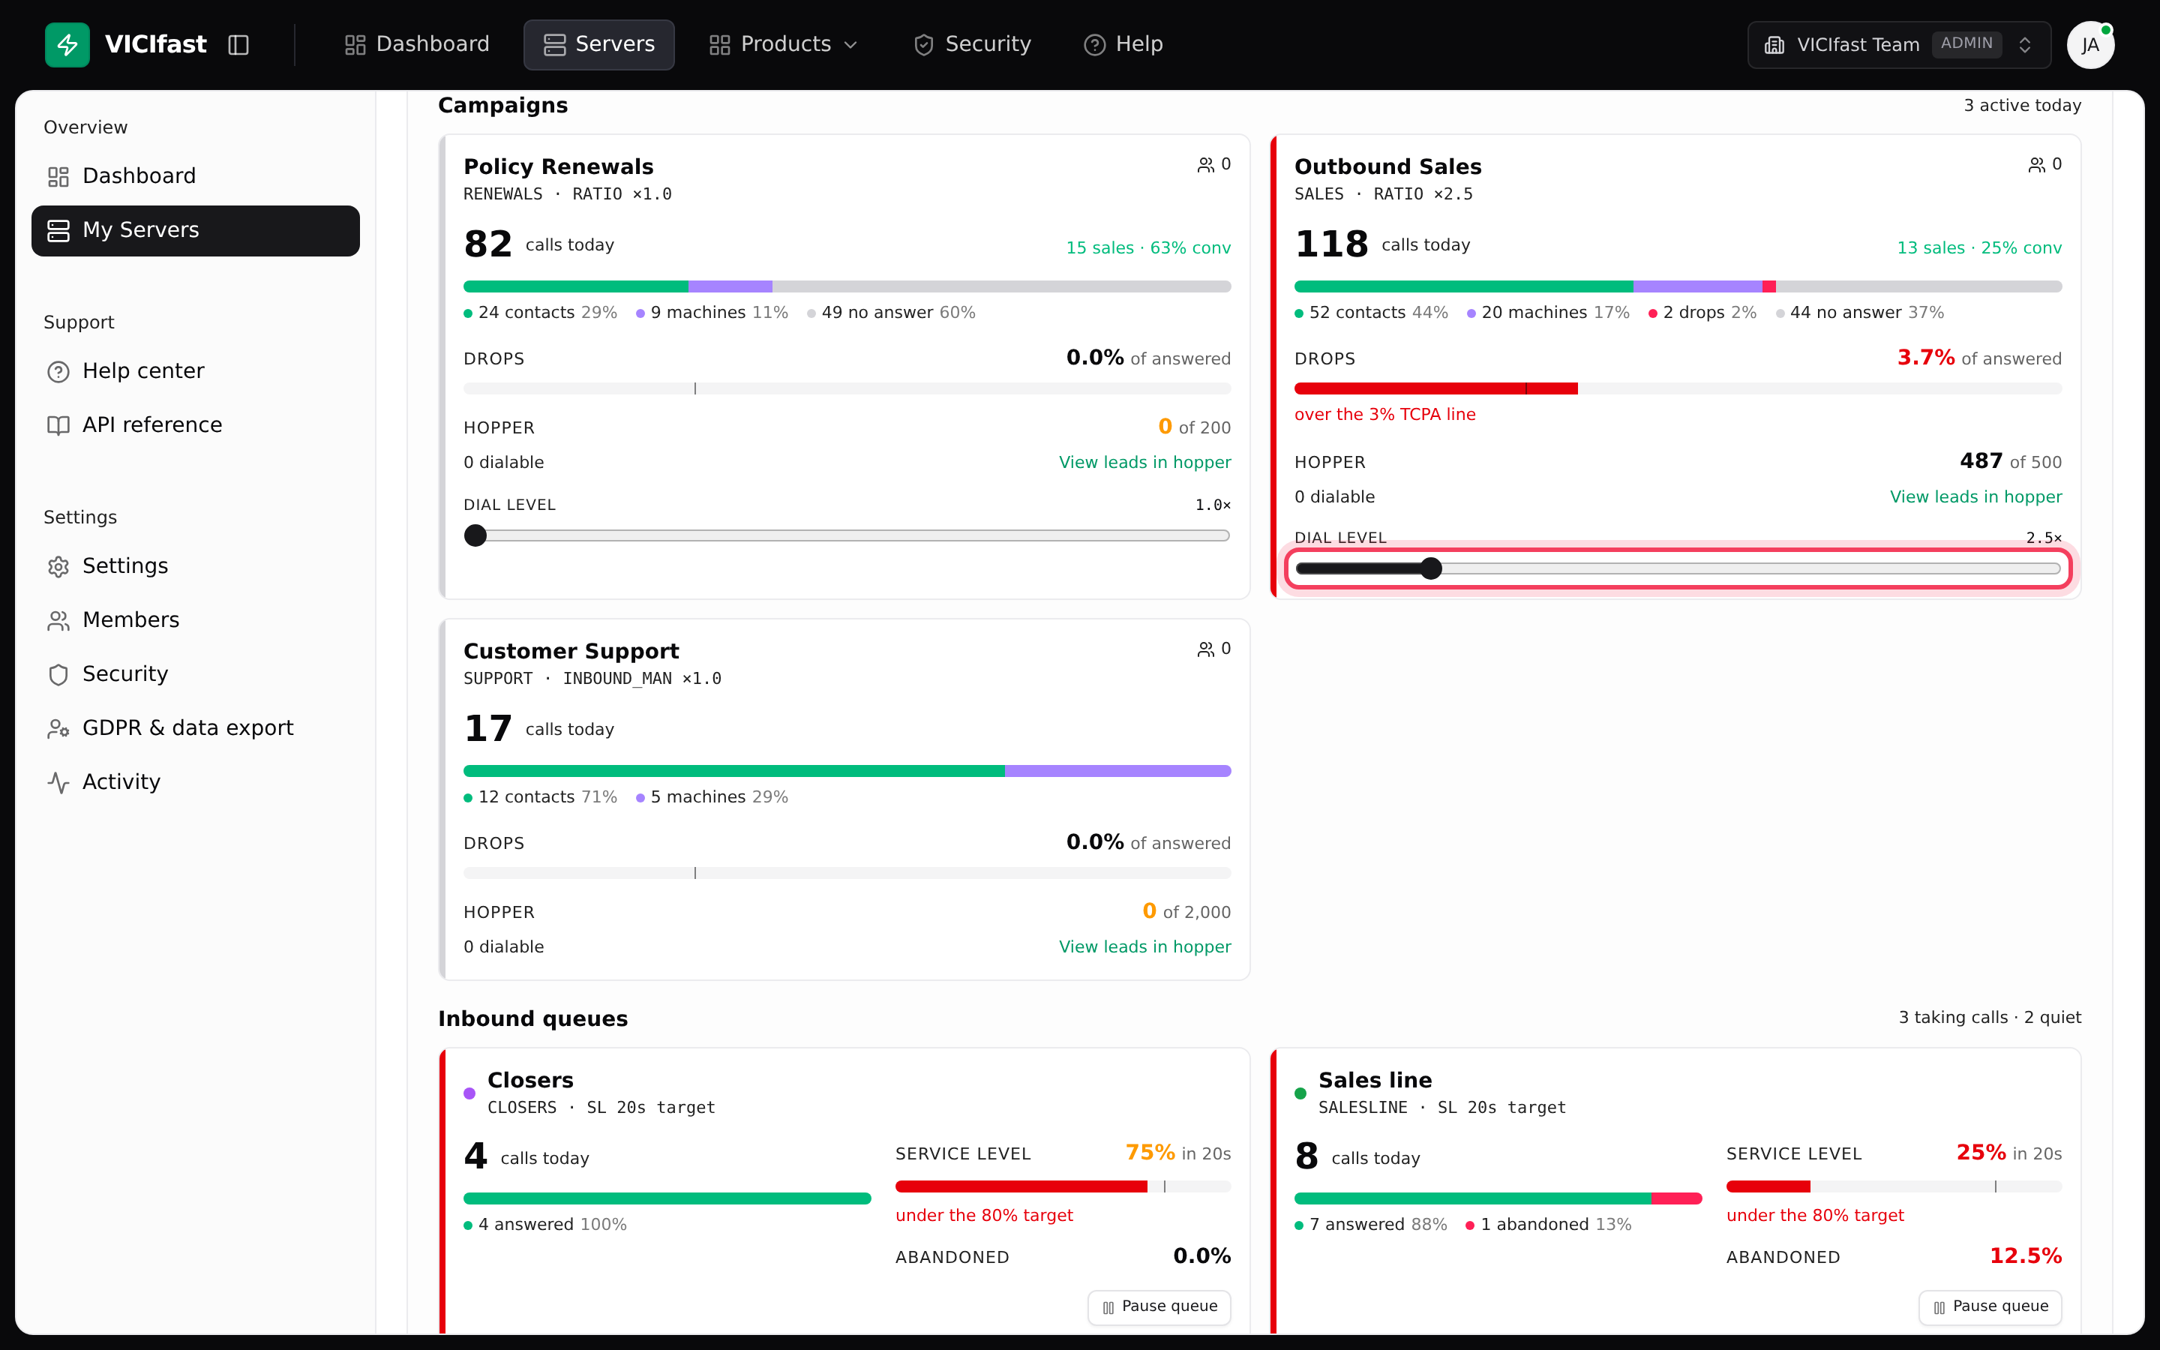Click the Policy Renewals call outcome bar
This screenshot has height=1350, width=2160.
[x=847, y=286]
